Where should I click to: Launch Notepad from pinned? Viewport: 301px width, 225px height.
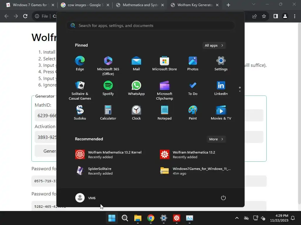click(165, 113)
